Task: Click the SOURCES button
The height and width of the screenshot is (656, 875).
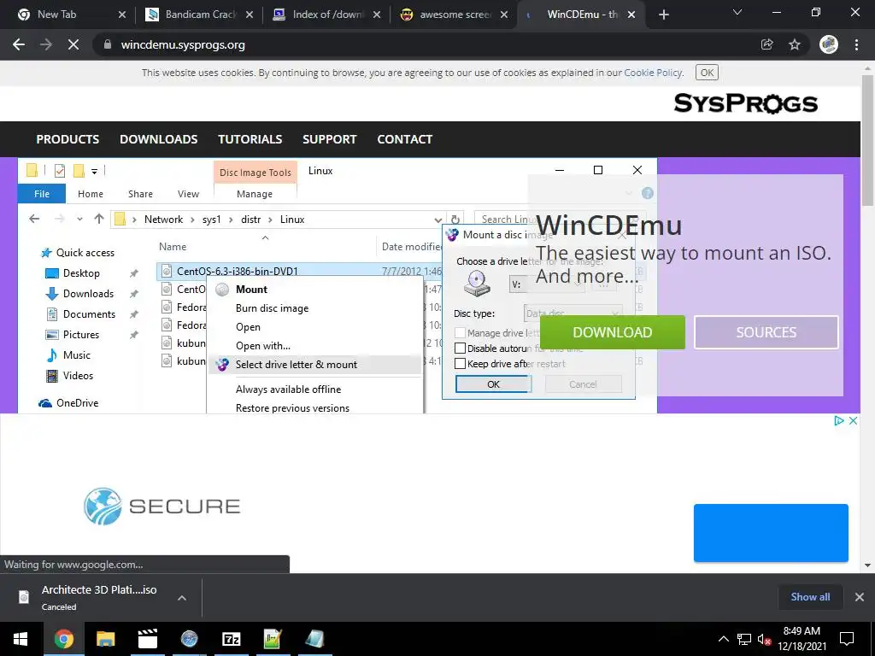Action: [x=766, y=332]
